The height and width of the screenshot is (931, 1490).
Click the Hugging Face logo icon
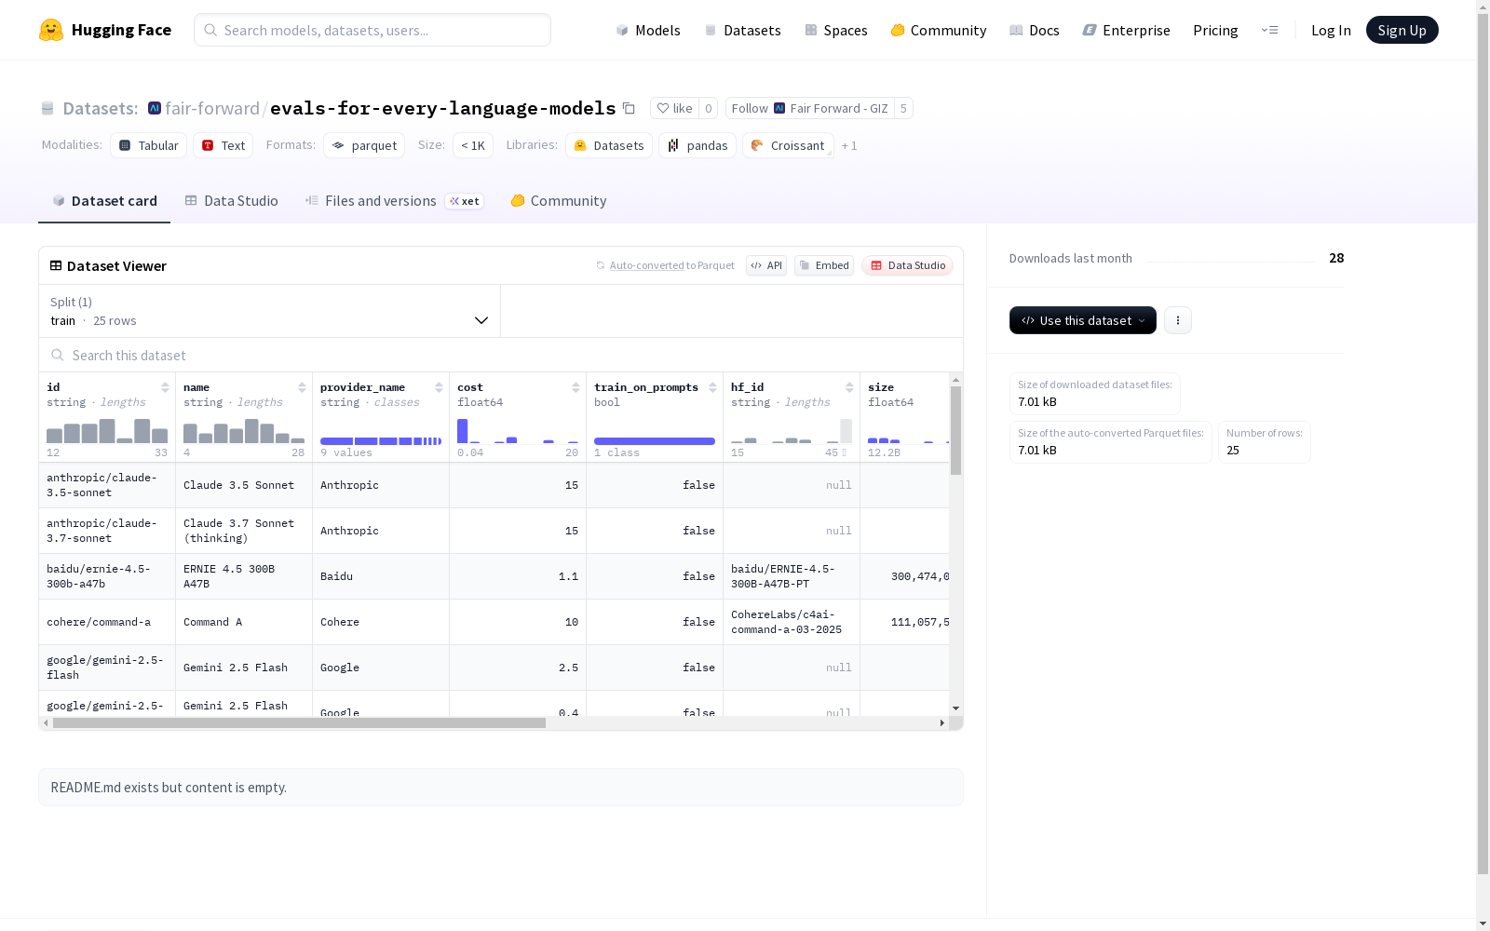coord(51,30)
